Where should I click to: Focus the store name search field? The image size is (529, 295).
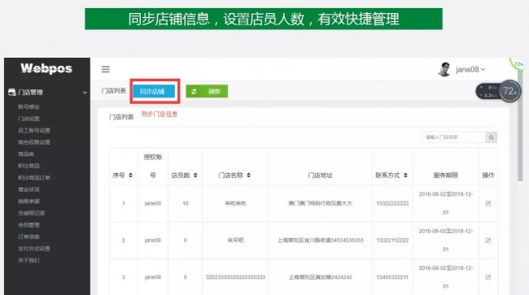pyautogui.click(x=453, y=137)
